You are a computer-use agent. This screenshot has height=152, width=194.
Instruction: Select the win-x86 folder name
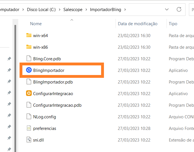pos(40,47)
